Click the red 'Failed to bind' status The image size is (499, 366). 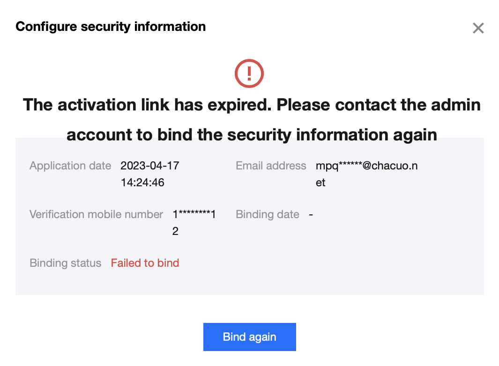tap(145, 263)
